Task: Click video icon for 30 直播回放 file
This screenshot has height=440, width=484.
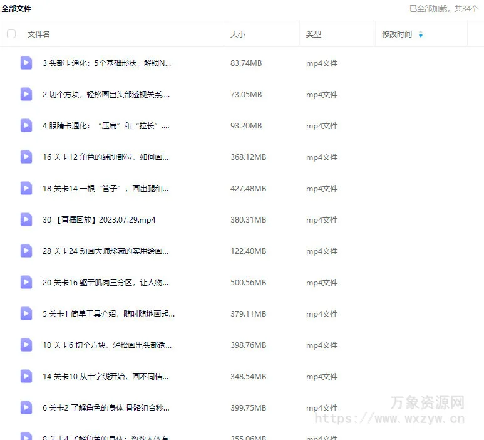Action: coord(26,219)
